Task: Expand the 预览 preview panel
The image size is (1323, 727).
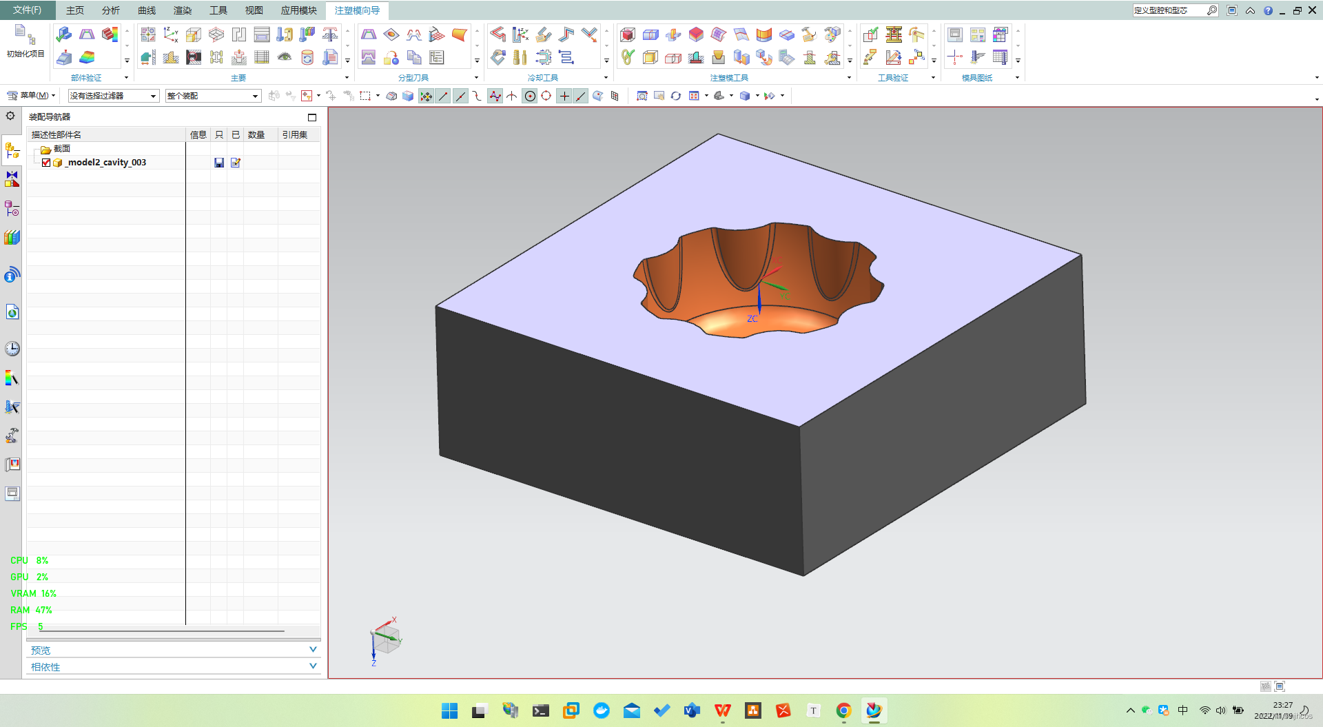Action: [174, 650]
